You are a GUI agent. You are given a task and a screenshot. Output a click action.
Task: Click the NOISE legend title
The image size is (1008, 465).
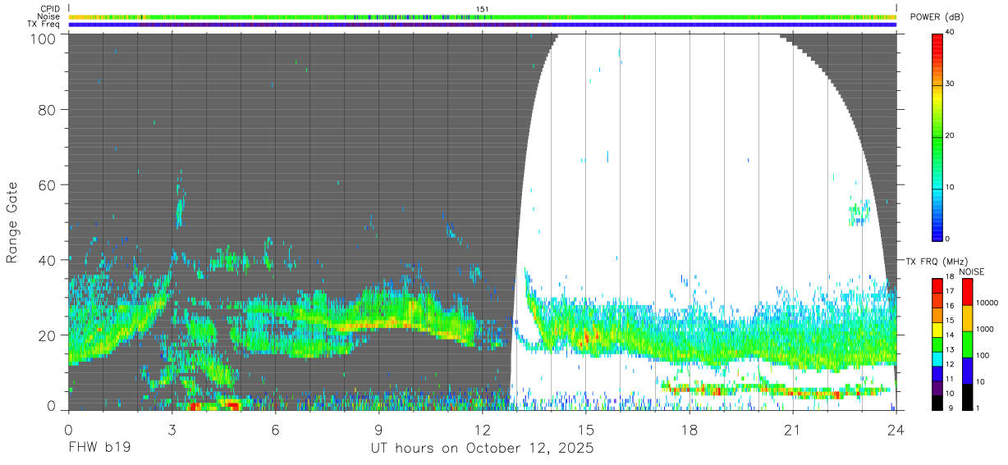click(x=973, y=271)
